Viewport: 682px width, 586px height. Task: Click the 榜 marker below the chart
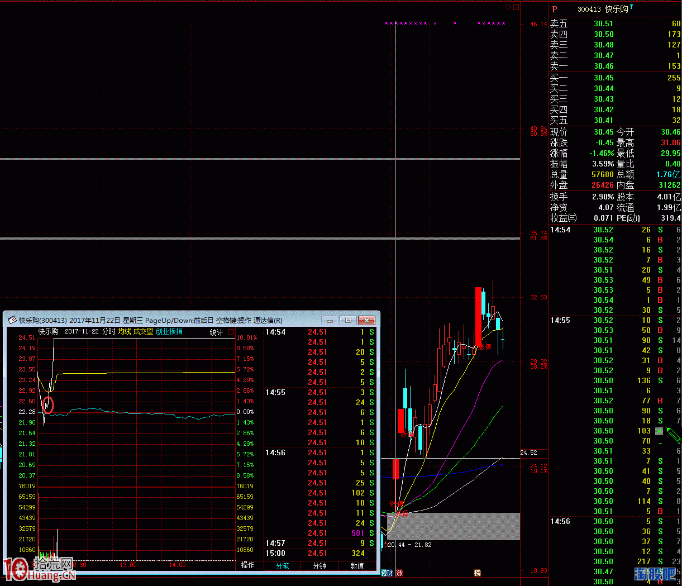[477, 573]
